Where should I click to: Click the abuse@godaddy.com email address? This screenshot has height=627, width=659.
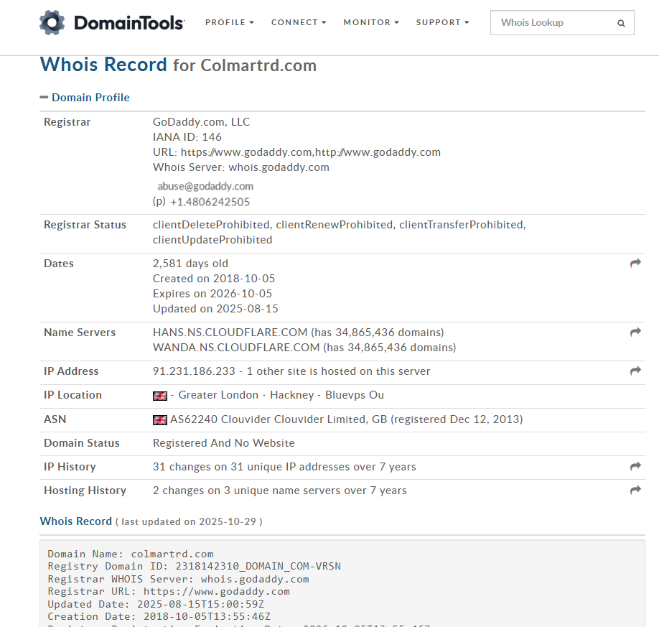tap(205, 186)
